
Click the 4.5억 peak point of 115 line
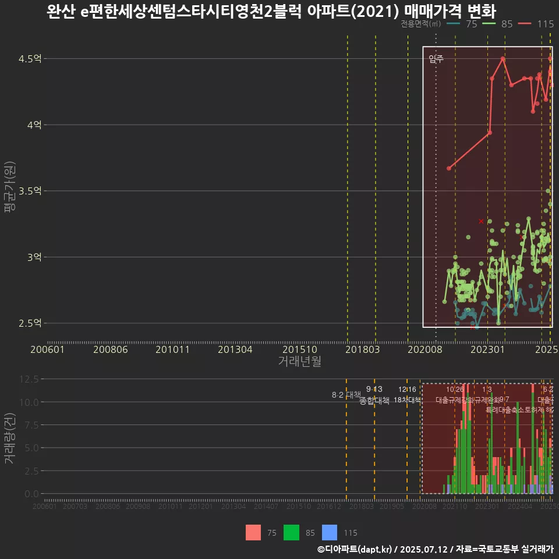click(x=503, y=58)
